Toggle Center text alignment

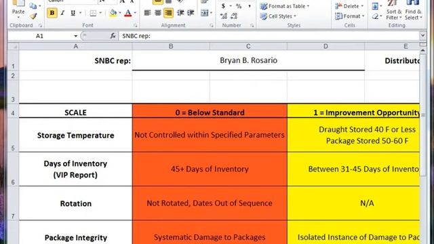158,13
